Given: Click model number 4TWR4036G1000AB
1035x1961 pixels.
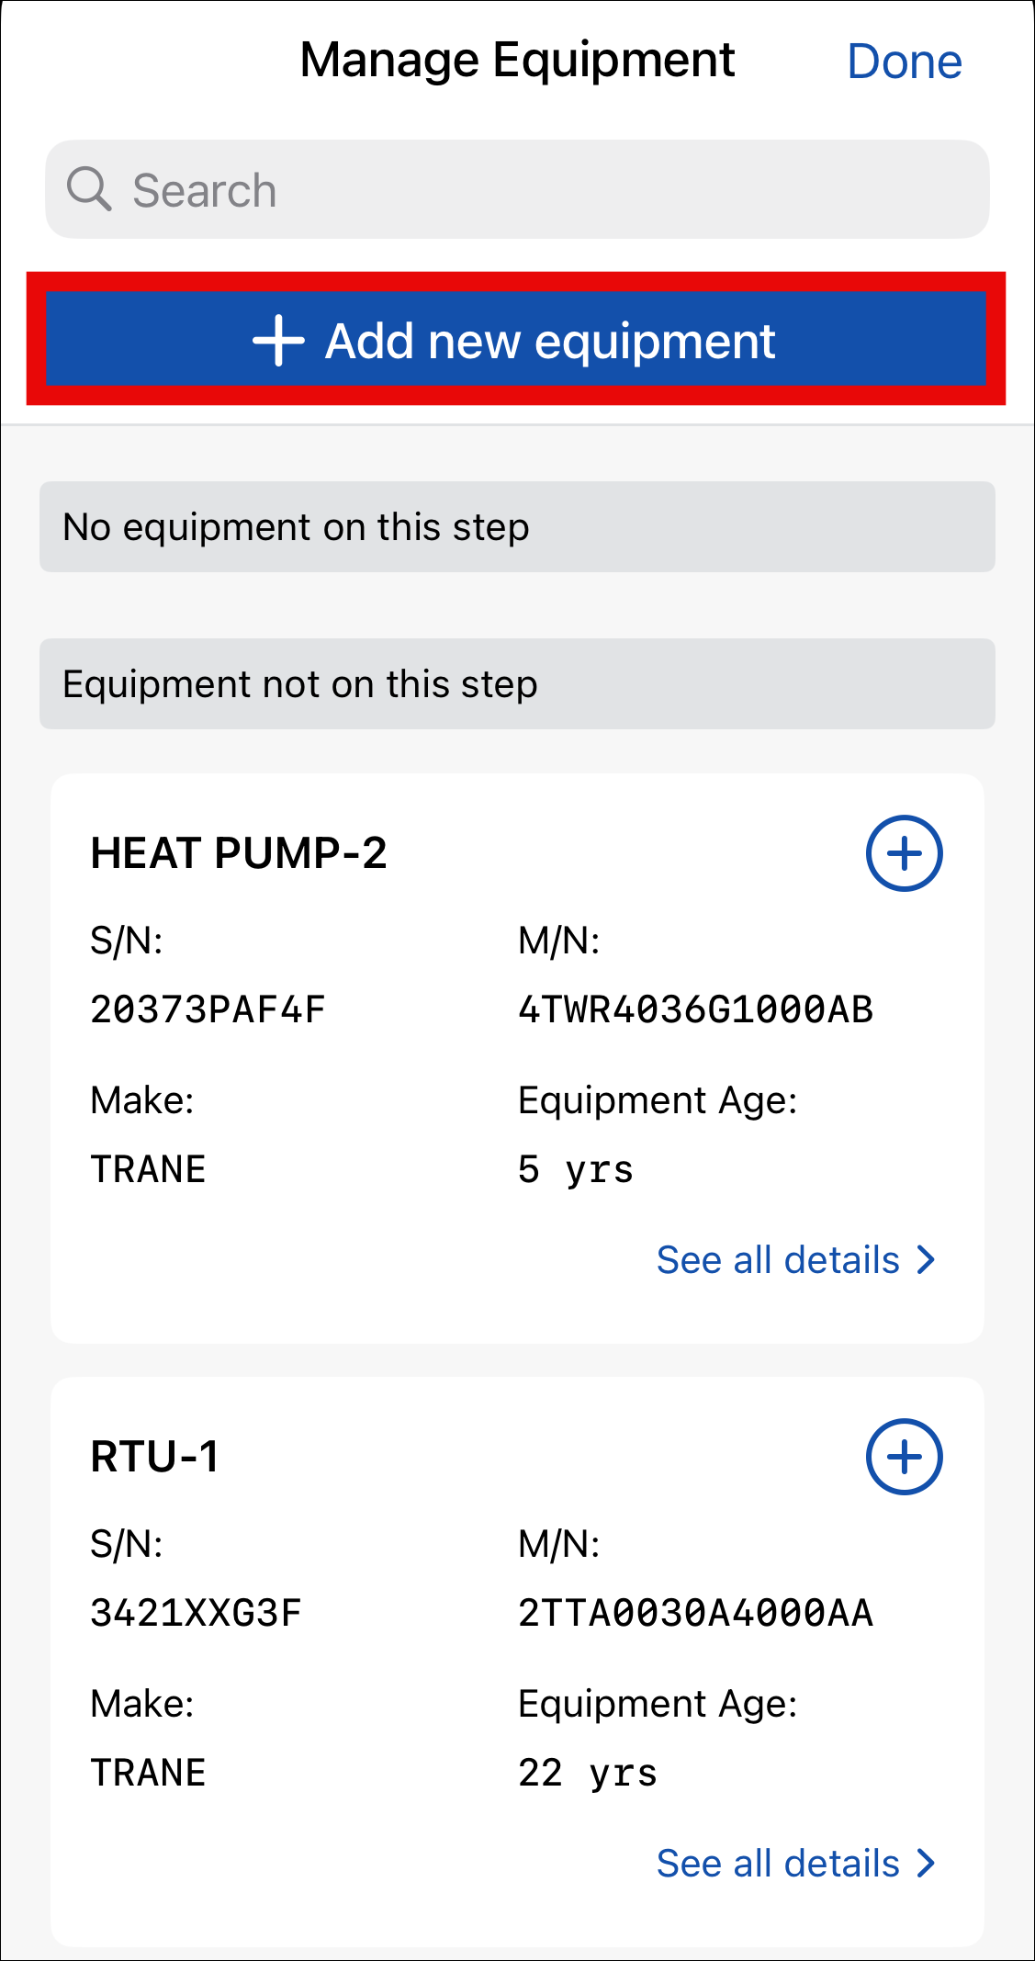Looking at the screenshot, I should pyautogui.click(x=695, y=1009).
